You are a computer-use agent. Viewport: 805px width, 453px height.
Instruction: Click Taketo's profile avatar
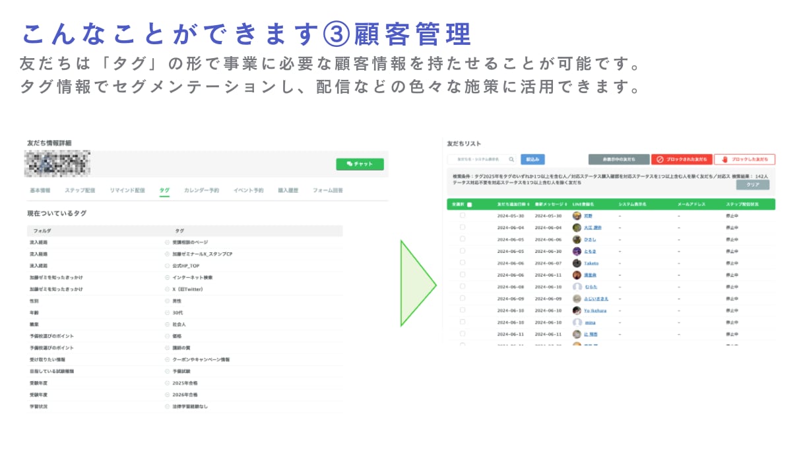click(x=577, y=263)
